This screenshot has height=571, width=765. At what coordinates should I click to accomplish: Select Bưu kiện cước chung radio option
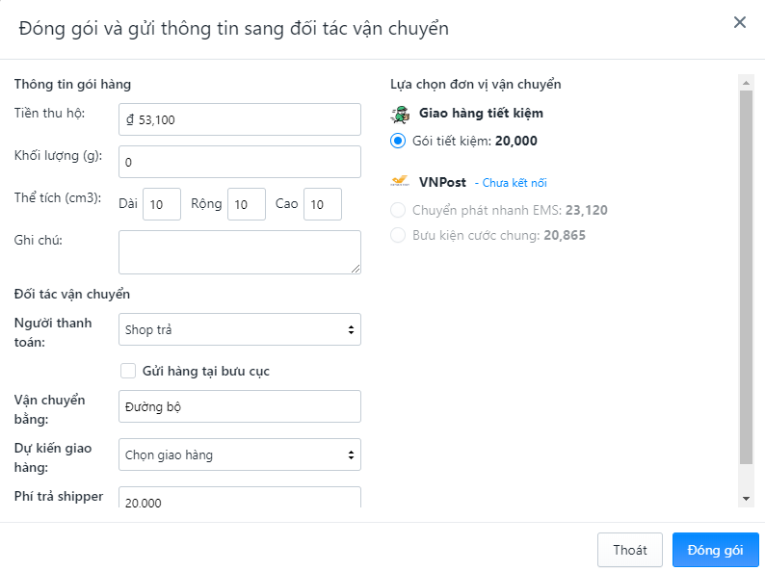point(398,235)
